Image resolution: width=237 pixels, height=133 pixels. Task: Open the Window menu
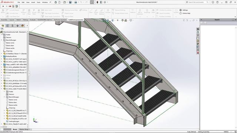(x=45, y=3)
